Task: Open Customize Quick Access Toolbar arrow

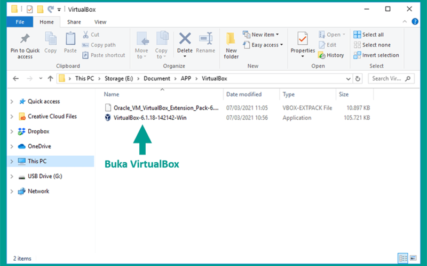Action: point(59,10)
